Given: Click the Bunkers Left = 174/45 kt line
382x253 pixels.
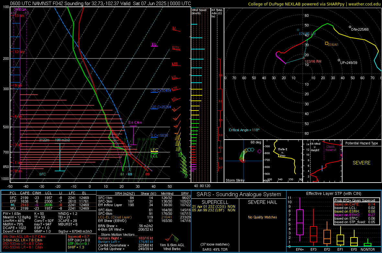Looking at the screenshot, I should pyautogui.click(x=126, y=242).
